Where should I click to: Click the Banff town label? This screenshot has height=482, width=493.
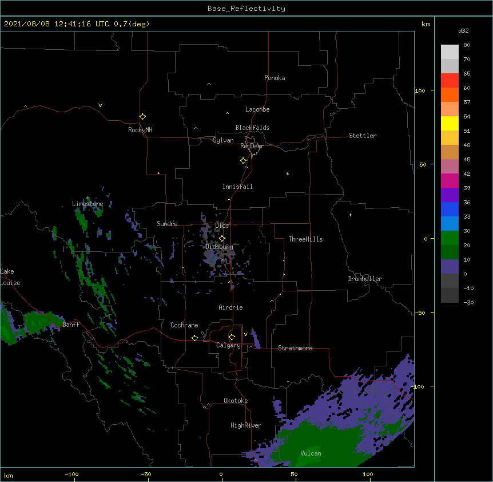click(x=71, y=325)
